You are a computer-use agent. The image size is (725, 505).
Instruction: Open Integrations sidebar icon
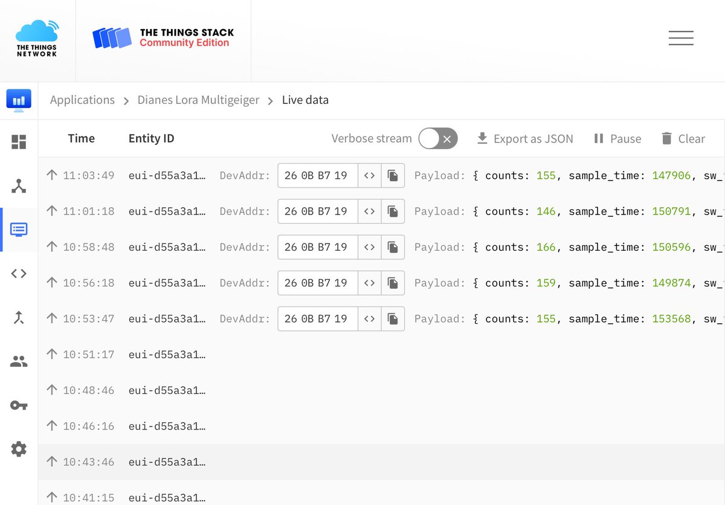19,317
